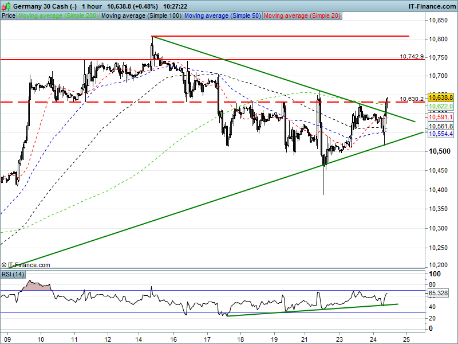Image resolution: width=458 pixels, height=344 pixels.
Task: Click the date label 12 on the time axis
Action: tap(108, 339)
